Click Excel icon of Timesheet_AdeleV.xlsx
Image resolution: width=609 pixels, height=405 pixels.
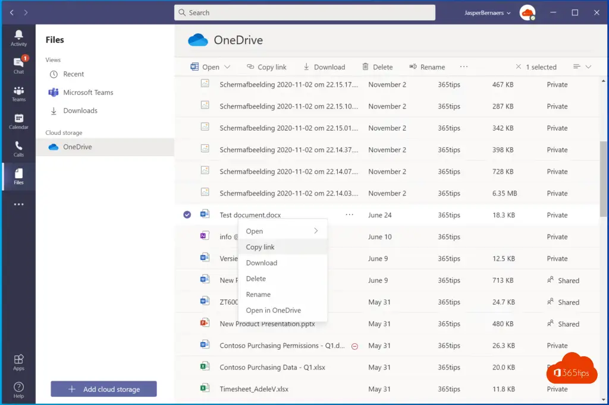click(205, 388)
